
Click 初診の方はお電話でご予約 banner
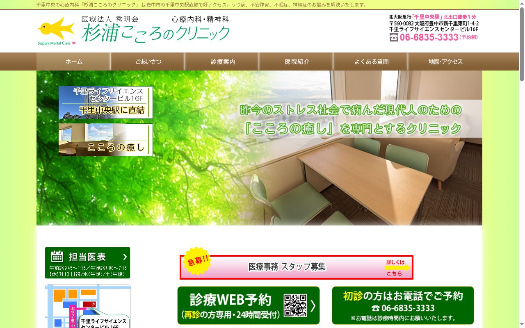tap(403, 305)
